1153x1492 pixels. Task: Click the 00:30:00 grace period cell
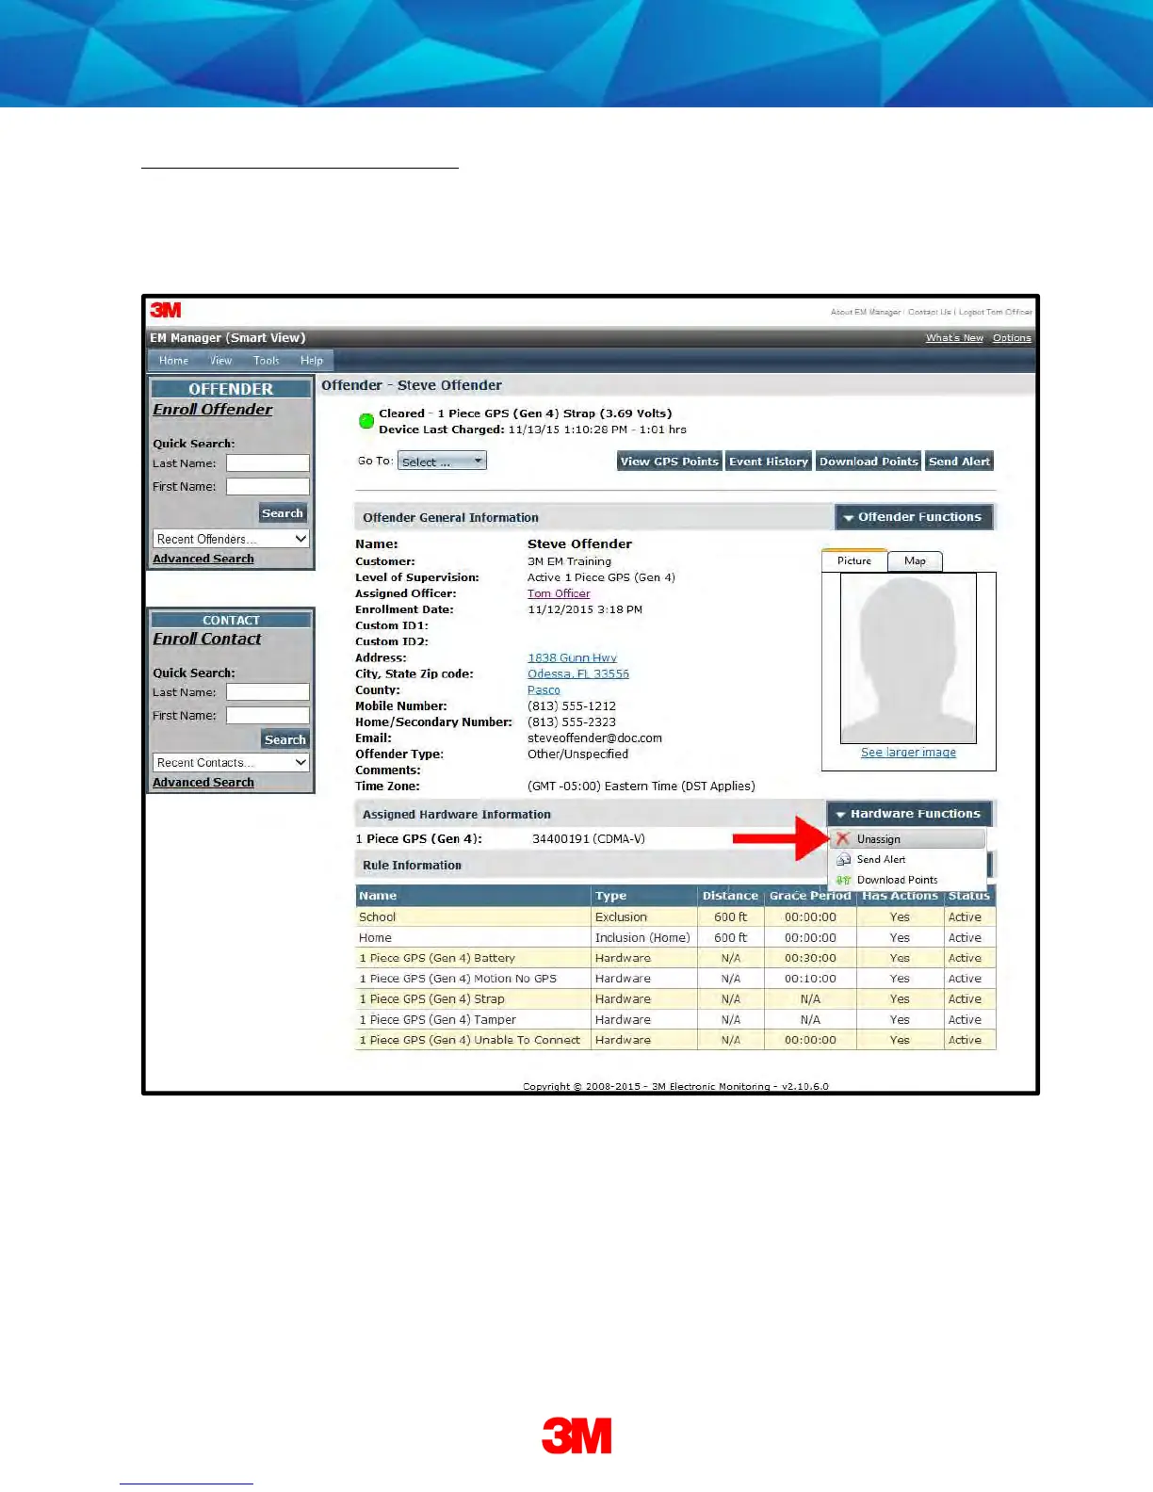(810, 958)
